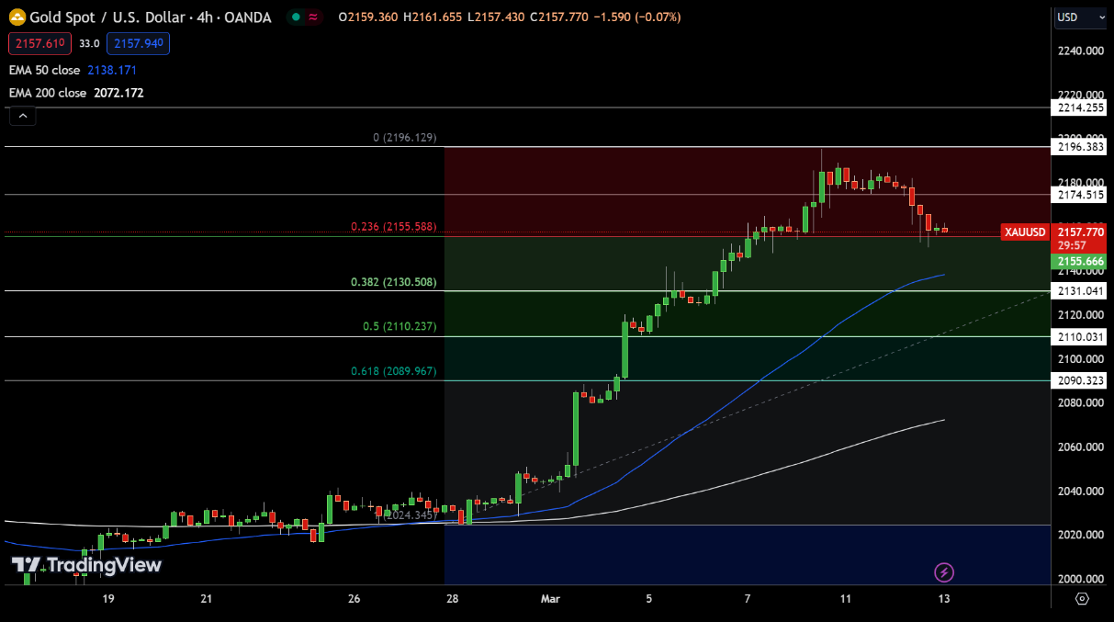
Task: Click the pink approximate-data indicator icon
Action: click(x=314, y=17)
